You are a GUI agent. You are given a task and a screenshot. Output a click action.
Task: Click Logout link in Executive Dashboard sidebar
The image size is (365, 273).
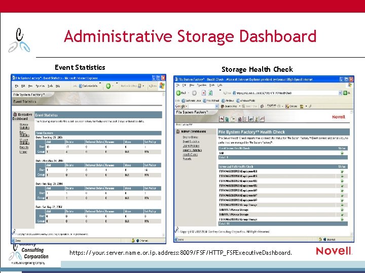coord(23,152)
